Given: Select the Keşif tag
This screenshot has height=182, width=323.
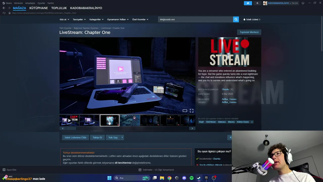Looking at the screenshot, I should (x=201, y=122).
